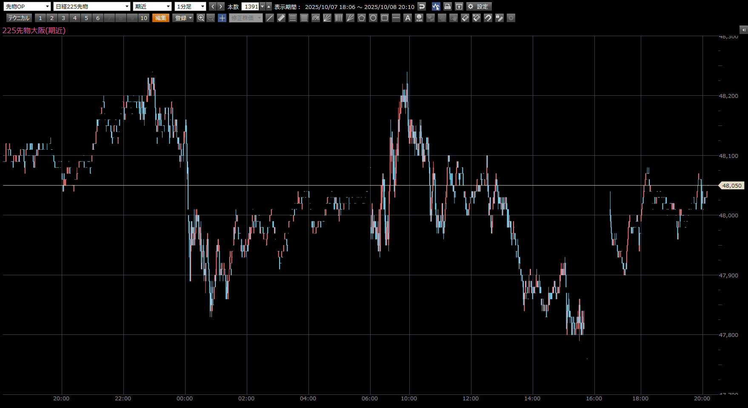The width and height of the screenshot is (748, 408).
Task: Select the ruler measurement tool
Action: tap(281, 18)
